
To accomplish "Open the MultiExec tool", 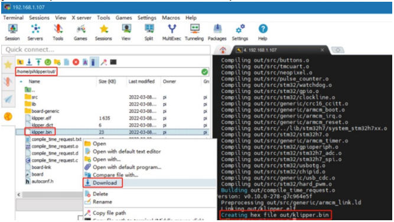I will click(x=172, y=32).
